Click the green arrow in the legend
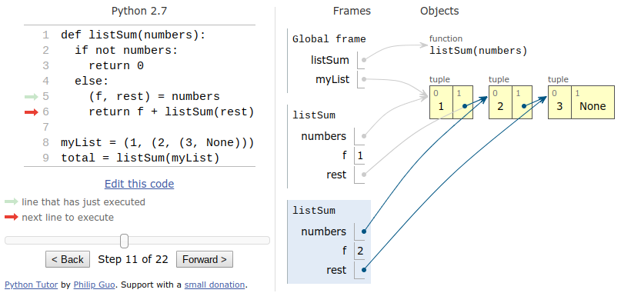641x293 pixels. tap(12, 202)
